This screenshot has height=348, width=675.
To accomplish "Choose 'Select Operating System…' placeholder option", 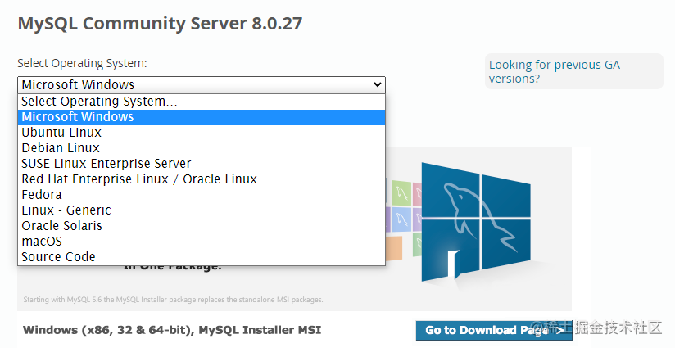I will (202, 102).
